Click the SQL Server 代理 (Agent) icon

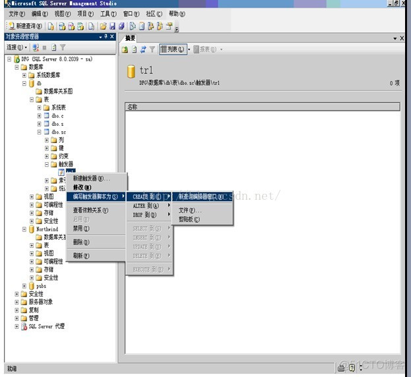(x=24, y=326)
